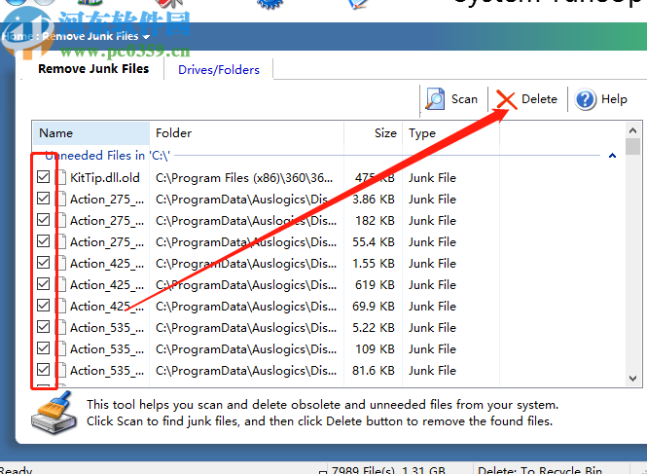Click the Action_535_ name in the 5.22 KB row
The width and height of the screenshot is (647, 474).
coord(107,328)
